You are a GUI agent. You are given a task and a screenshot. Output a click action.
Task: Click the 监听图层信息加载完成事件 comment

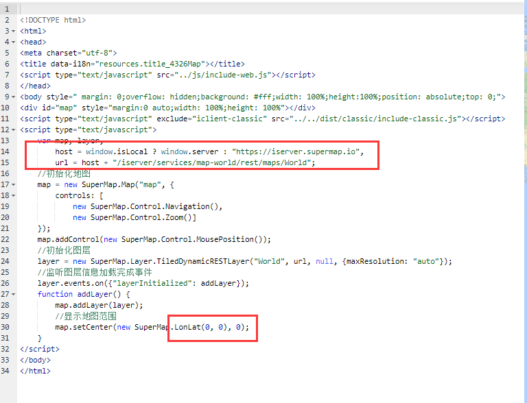[95, 272]
